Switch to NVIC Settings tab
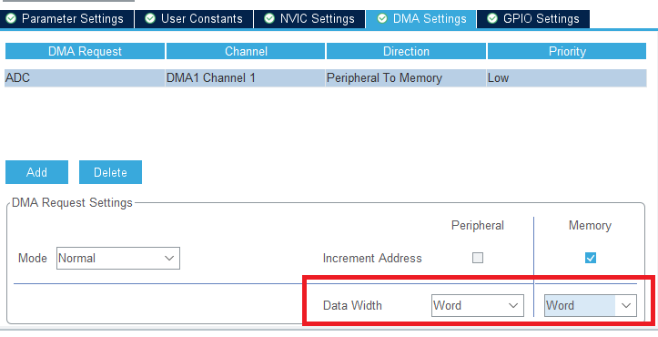Viewport: 658px width, 337px height. pos(309,19)
